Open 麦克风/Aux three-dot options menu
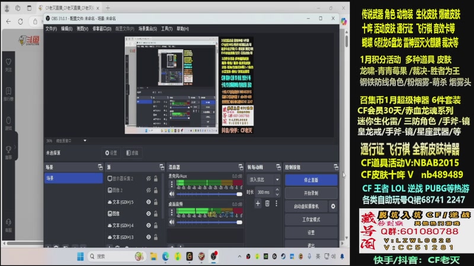474x266 pixels. pos(172,184)
